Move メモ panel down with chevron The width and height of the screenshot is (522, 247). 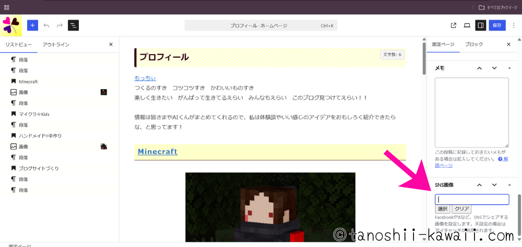(x=494, y=68)
